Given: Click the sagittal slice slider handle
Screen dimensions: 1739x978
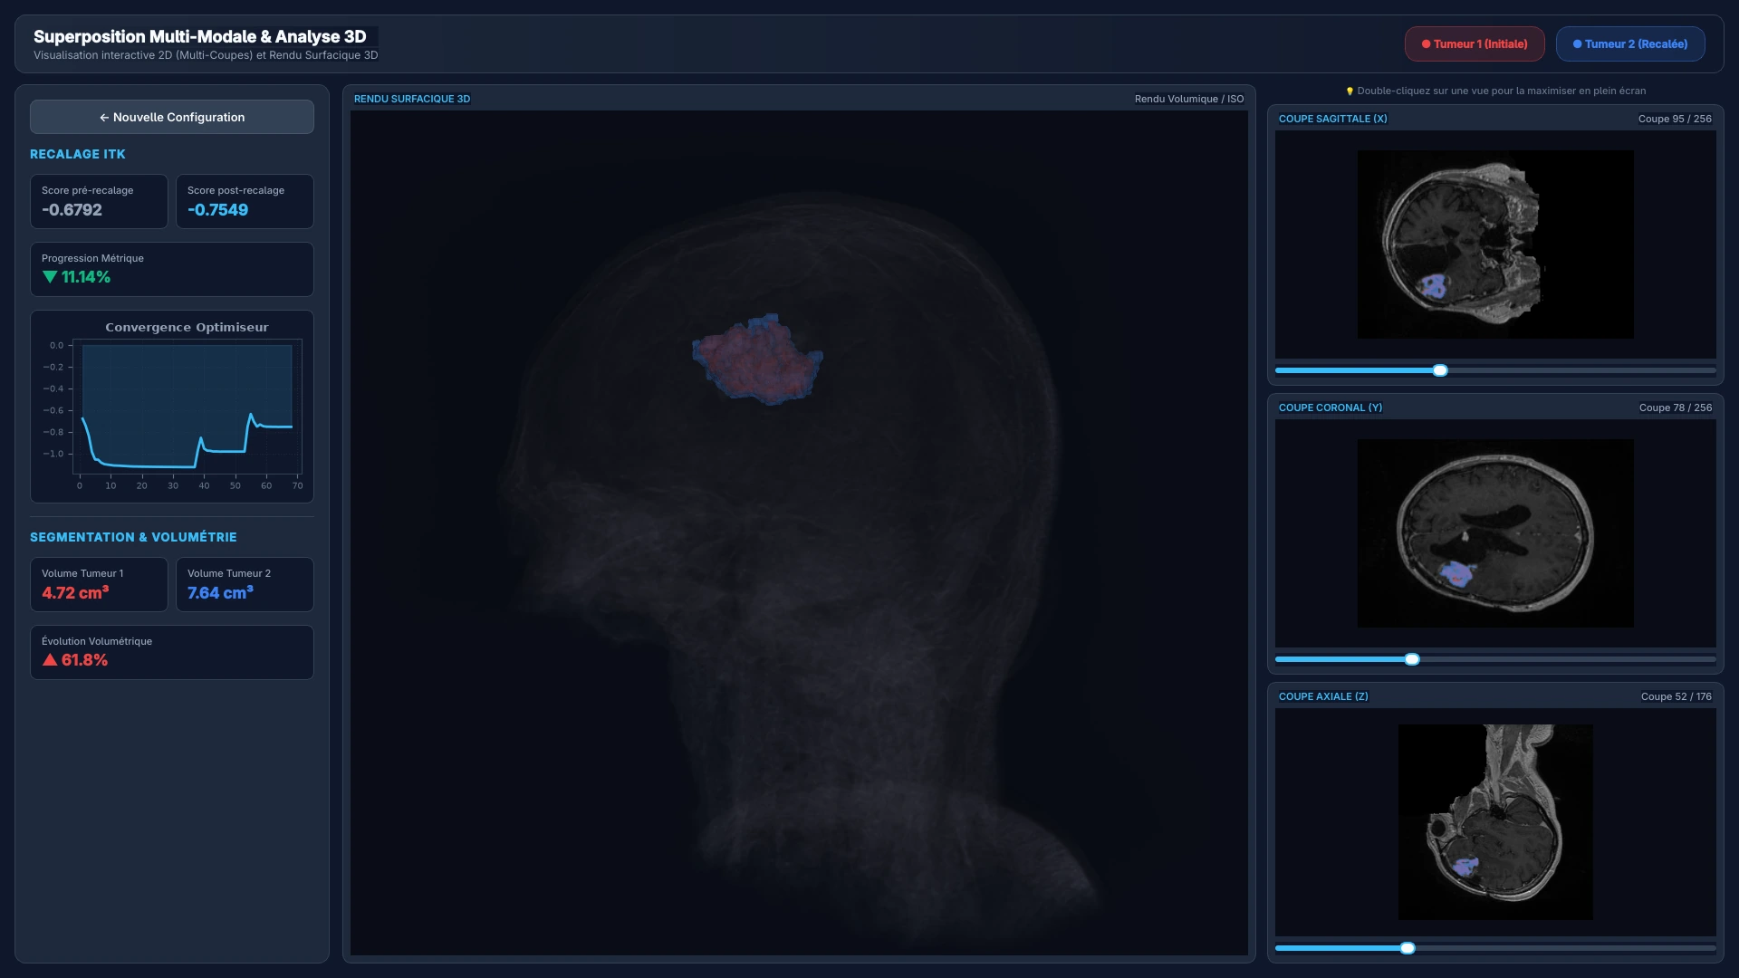Looking at the screenshot, I should point(1440,370).
